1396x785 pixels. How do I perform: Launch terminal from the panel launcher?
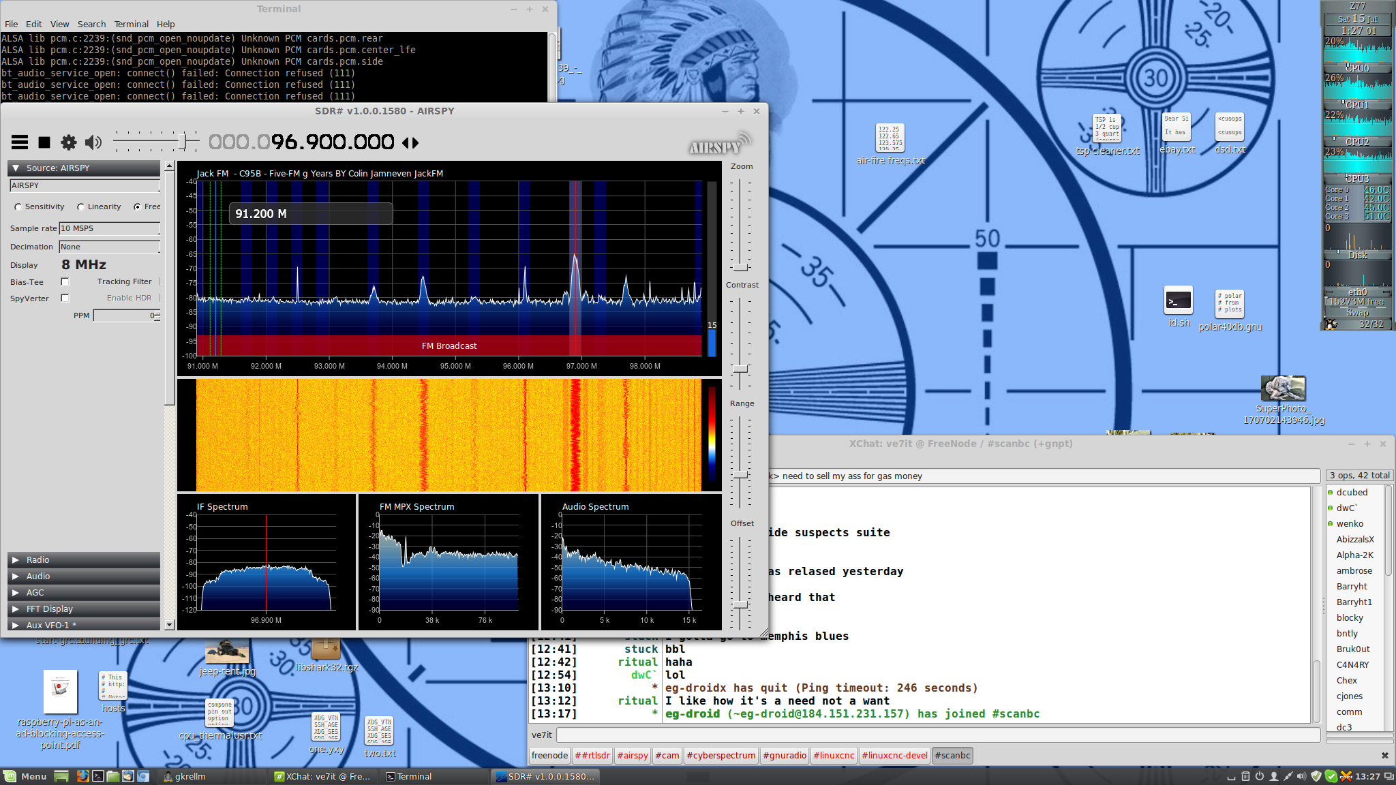97,776
